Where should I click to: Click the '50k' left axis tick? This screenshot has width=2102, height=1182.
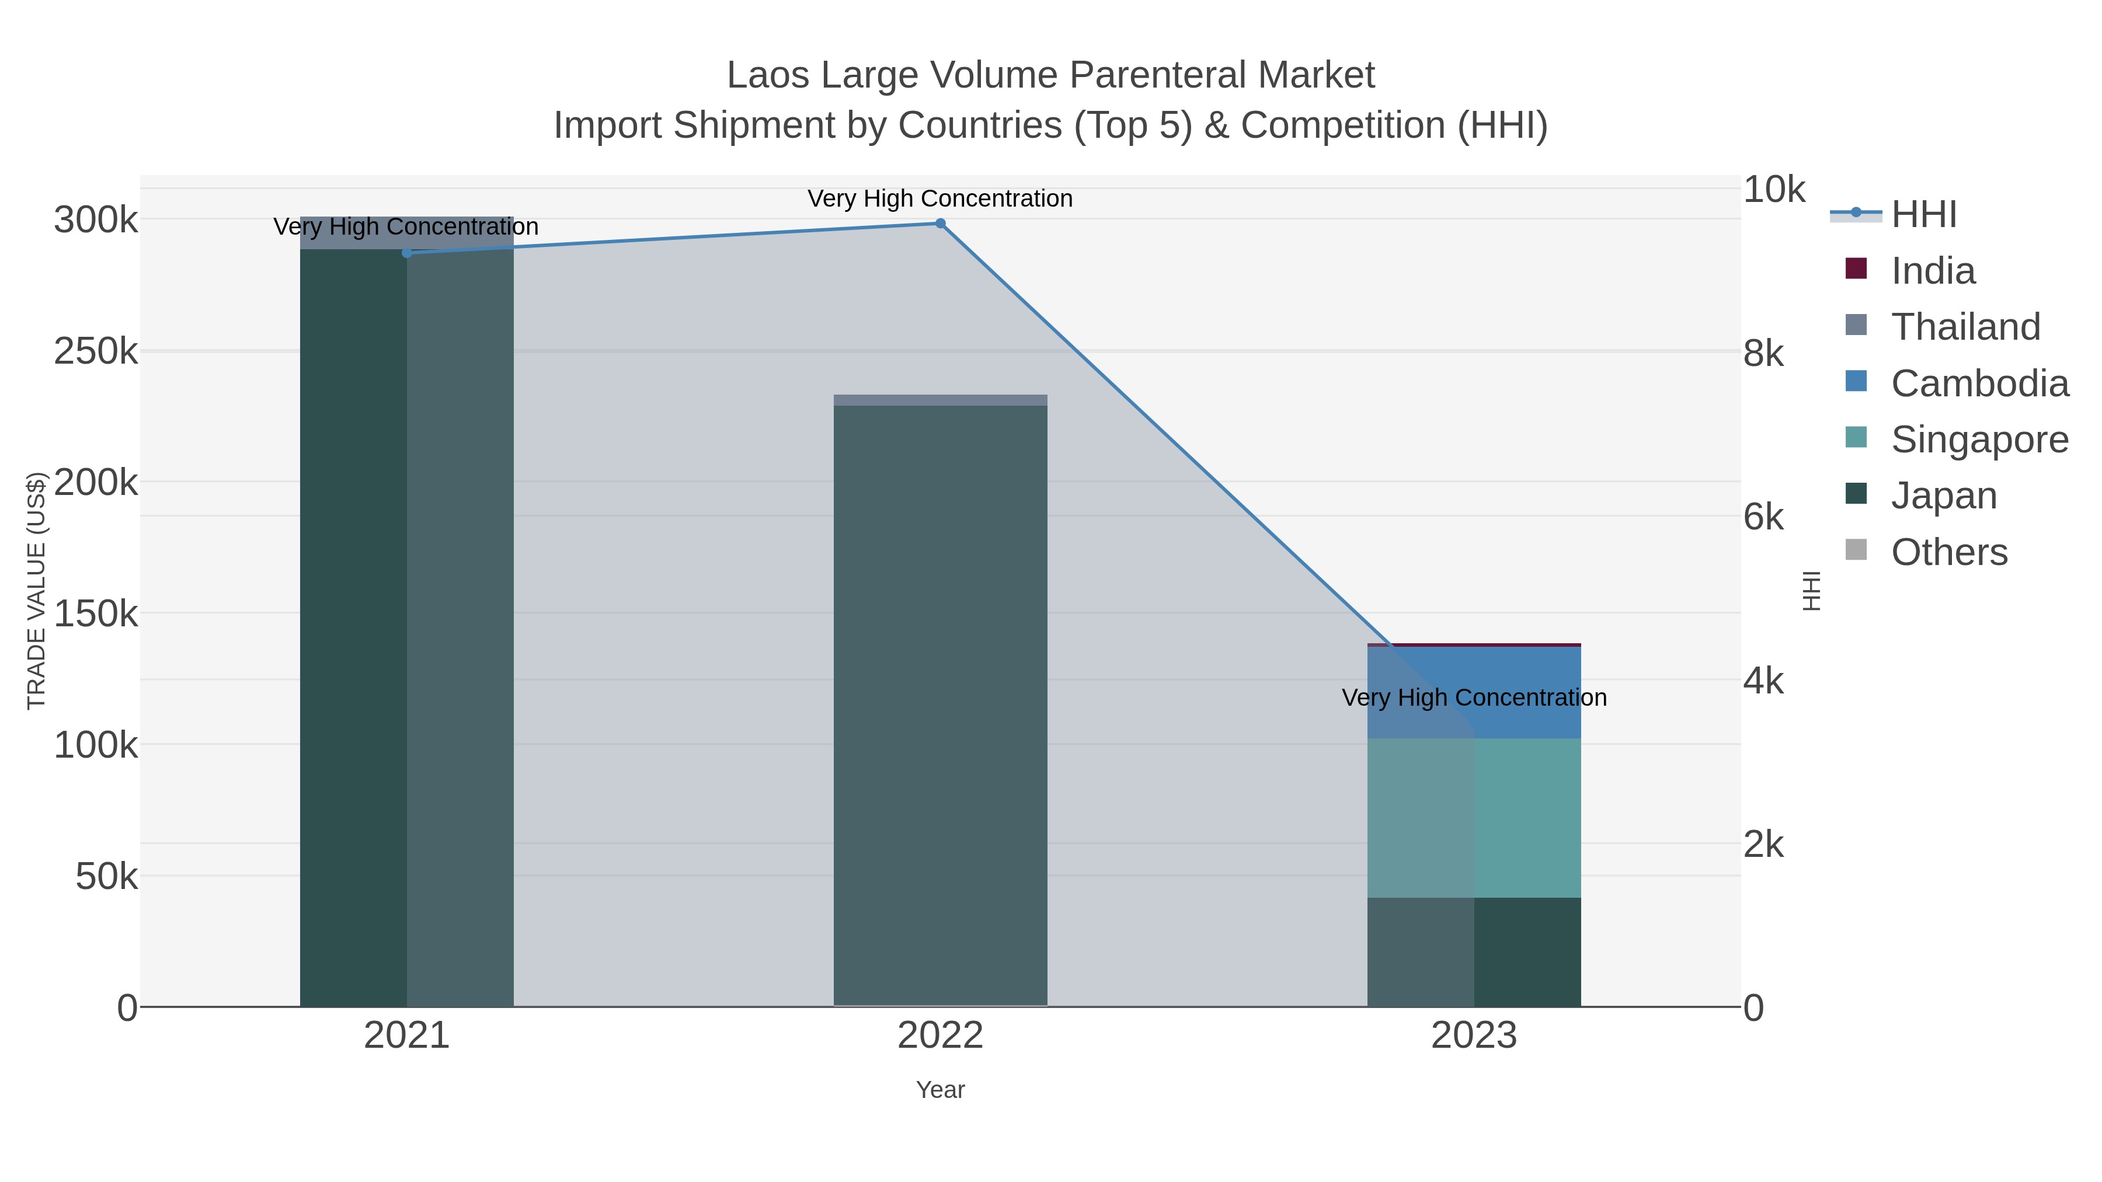click(x=107, y=877)
